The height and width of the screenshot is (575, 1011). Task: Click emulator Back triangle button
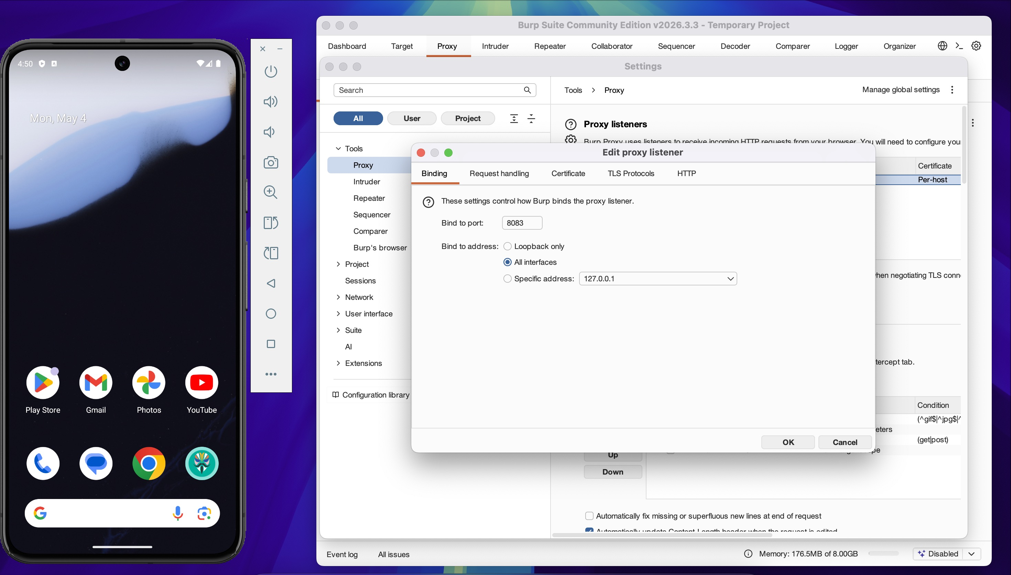pyautogui.click(x=271, y=283)
